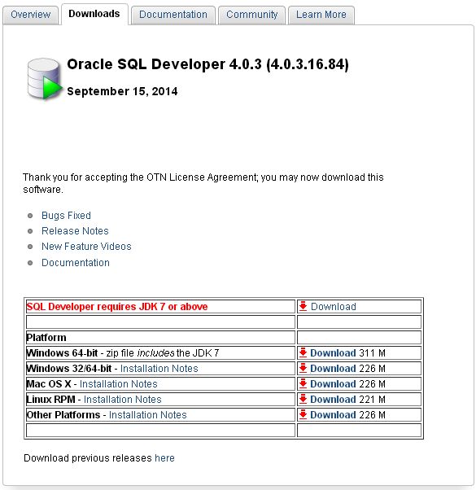This screenshot has width=476, height=490.
Task: Download the Linux RPM package
Action: coord(333,400)
